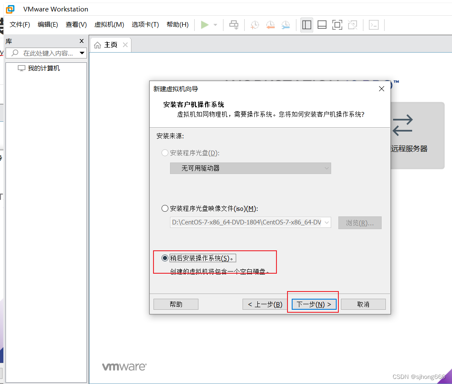Click the 帮助 button in wizard
This screenshot has height=384, width=452.
(x=176, y=304)
